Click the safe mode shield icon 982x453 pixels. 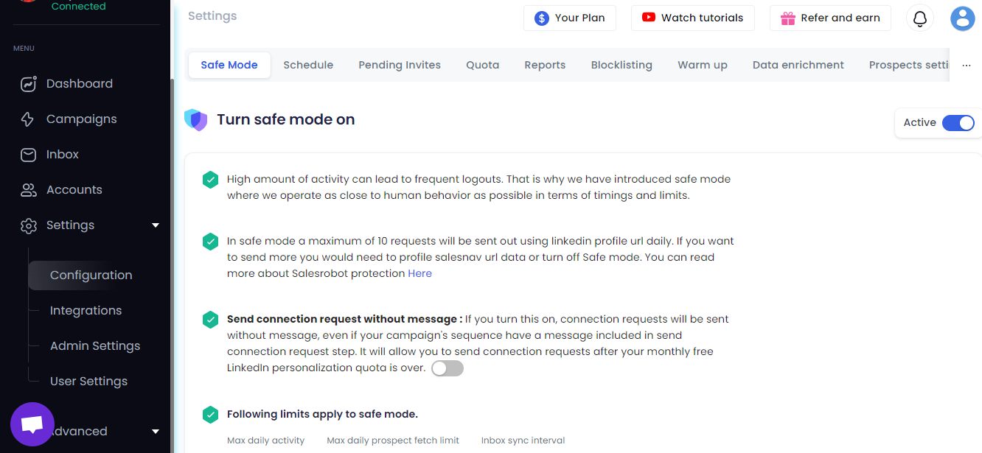click(x=196, y=119)
